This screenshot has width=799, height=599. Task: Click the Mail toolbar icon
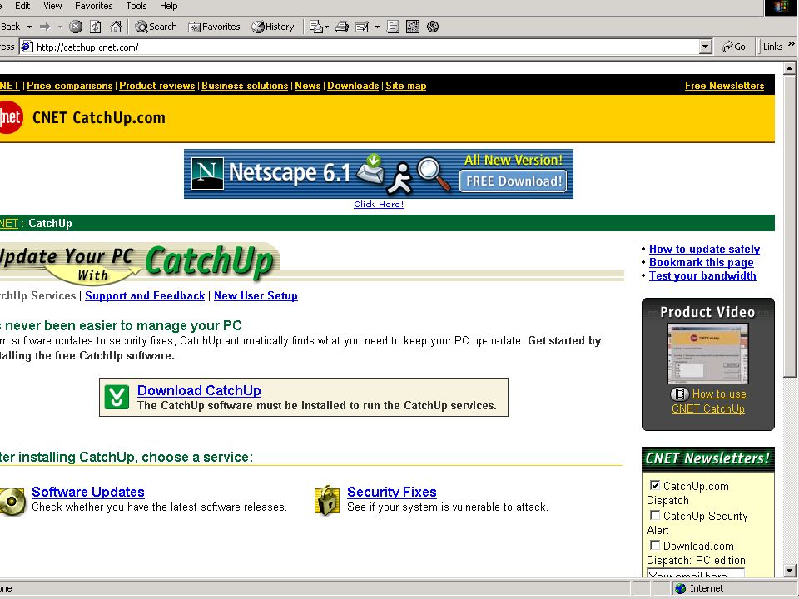(316, 27)
